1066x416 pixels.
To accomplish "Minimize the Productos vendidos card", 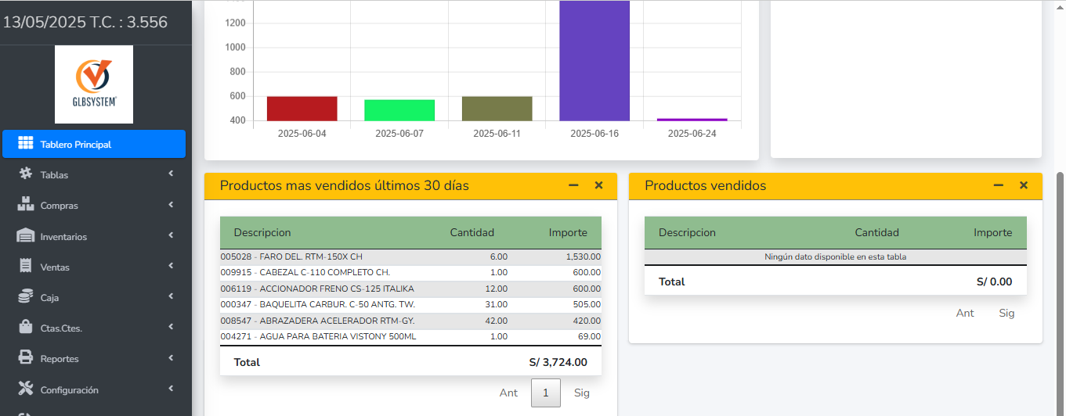I will pyautogui.click(x=998, y=185).
